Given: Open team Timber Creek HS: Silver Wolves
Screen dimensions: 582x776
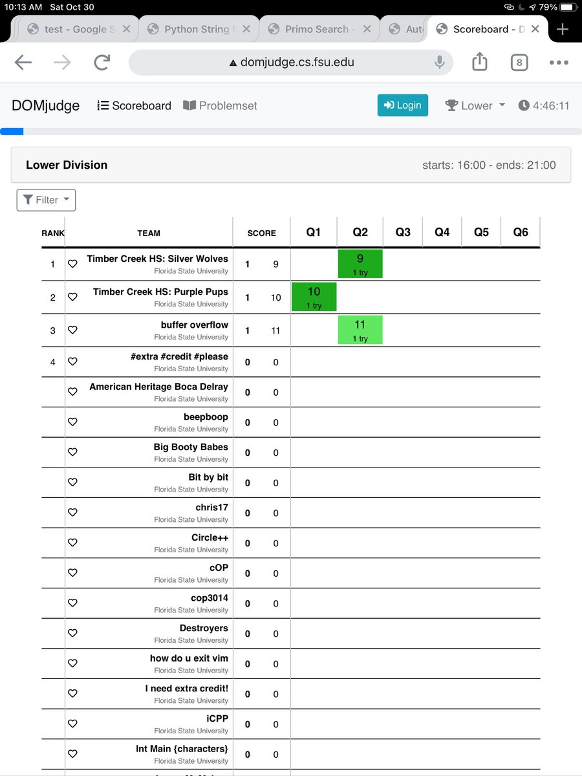Looking at the screenshot, I should pyautogui.click(x=158, y=259).
